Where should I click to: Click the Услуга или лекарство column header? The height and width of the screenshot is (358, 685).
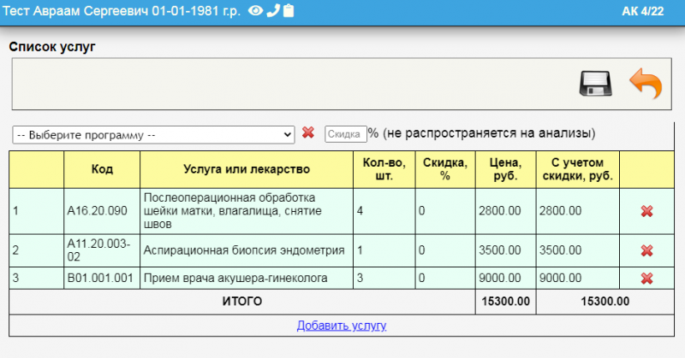(x=246, y=169)
